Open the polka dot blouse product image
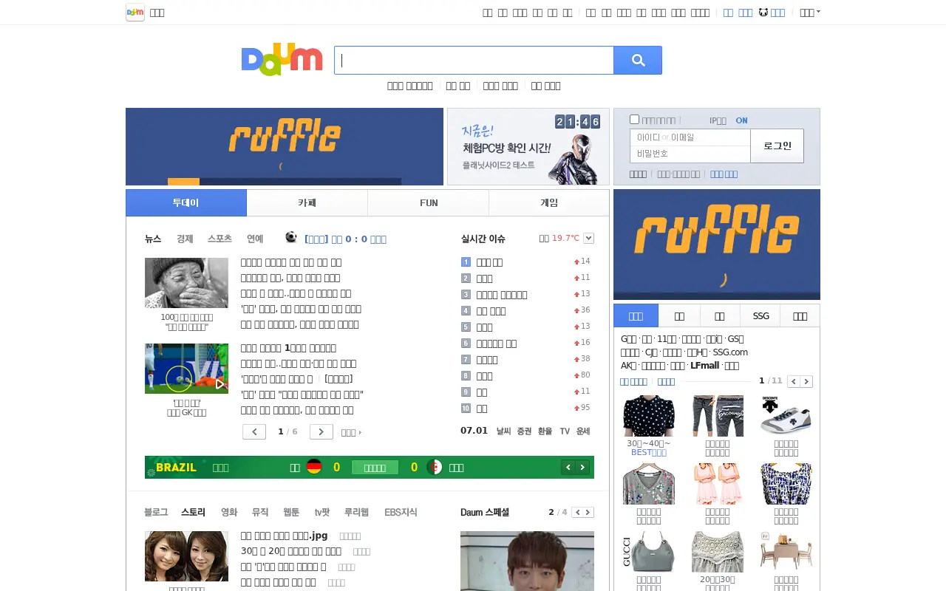 coord(649,416)
